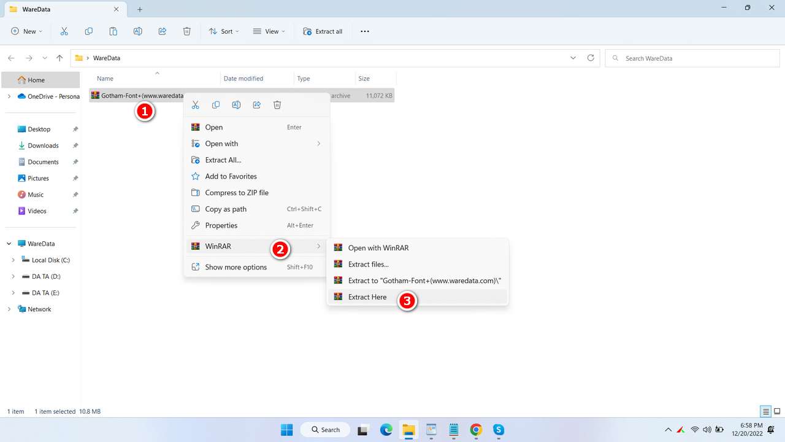Image resolution: width=785 pixels, height=442 pixels.
Task: Collapse the WareData tree node
Action: click(9, 244)
